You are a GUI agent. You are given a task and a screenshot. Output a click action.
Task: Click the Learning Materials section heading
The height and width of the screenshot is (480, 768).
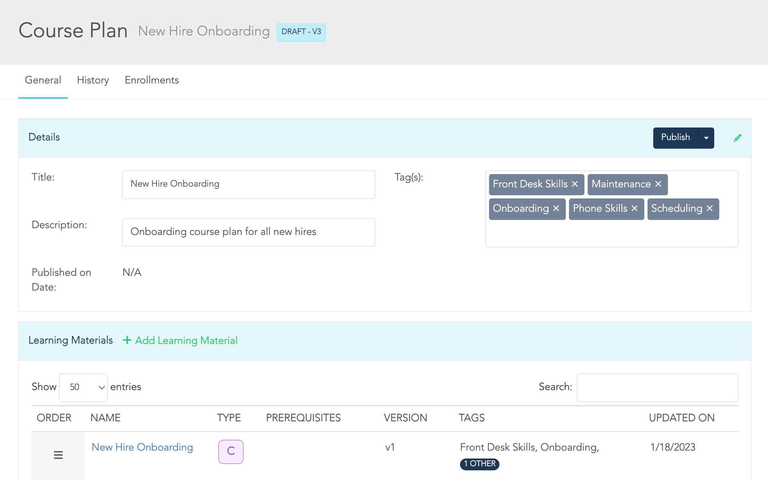[71, 340]
